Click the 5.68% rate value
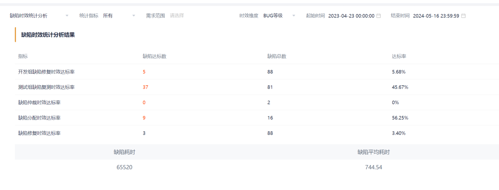Screen dimensions: 499x190 [x=399, y=72]
